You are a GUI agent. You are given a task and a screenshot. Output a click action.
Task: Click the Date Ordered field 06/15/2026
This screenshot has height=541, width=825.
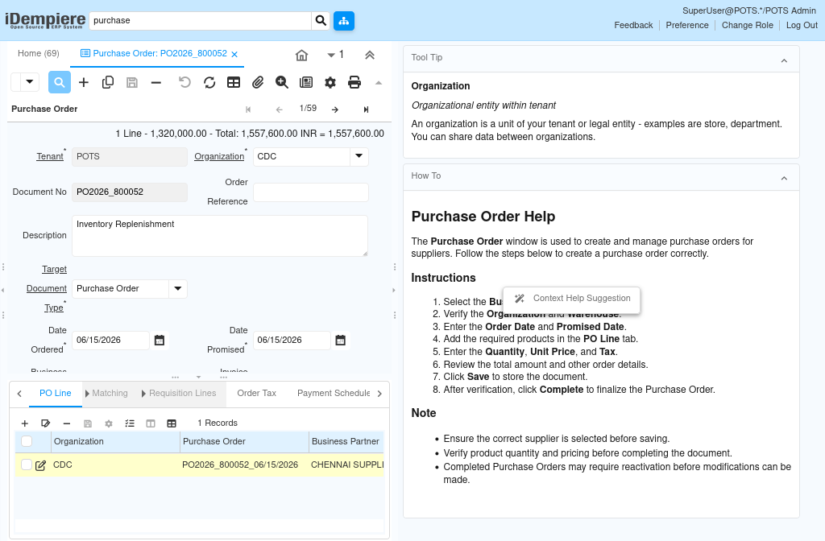110,341
